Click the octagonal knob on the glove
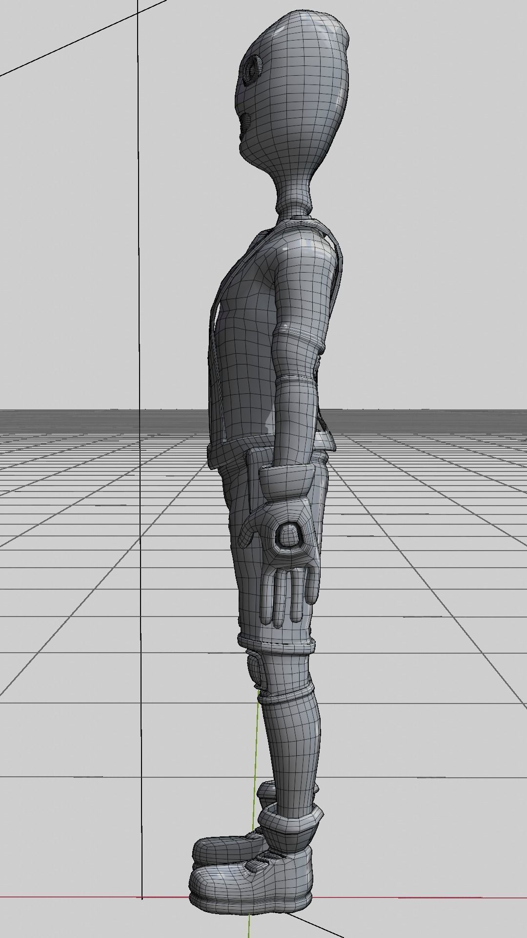The height and width of the screenshot is (938, 527). click(288, 536)
